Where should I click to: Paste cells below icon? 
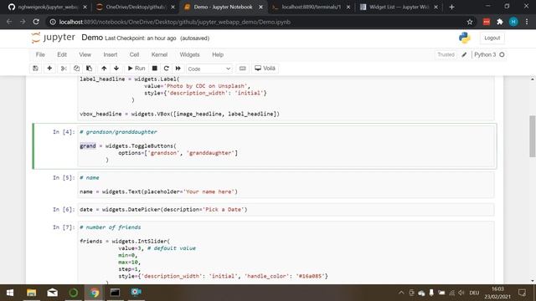(x=90, y=69)
